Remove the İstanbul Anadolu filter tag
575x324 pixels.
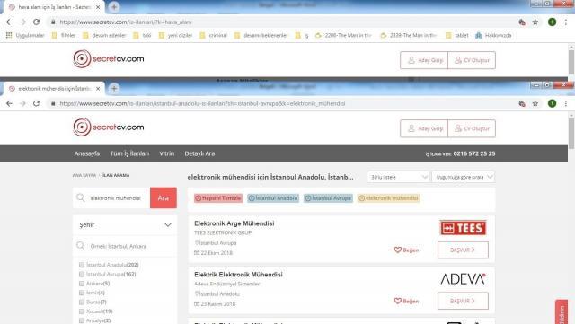click(273, 198)
